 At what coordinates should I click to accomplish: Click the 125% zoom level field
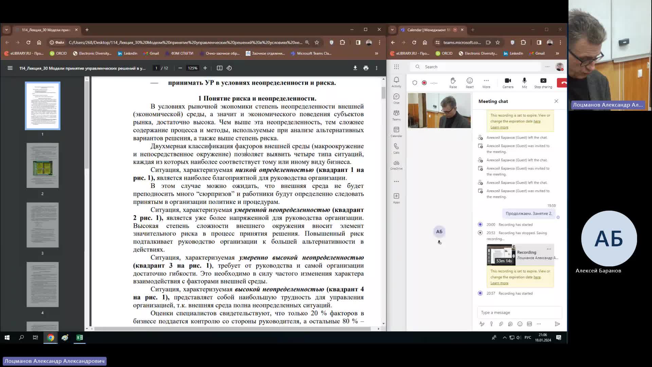(193, 68)
